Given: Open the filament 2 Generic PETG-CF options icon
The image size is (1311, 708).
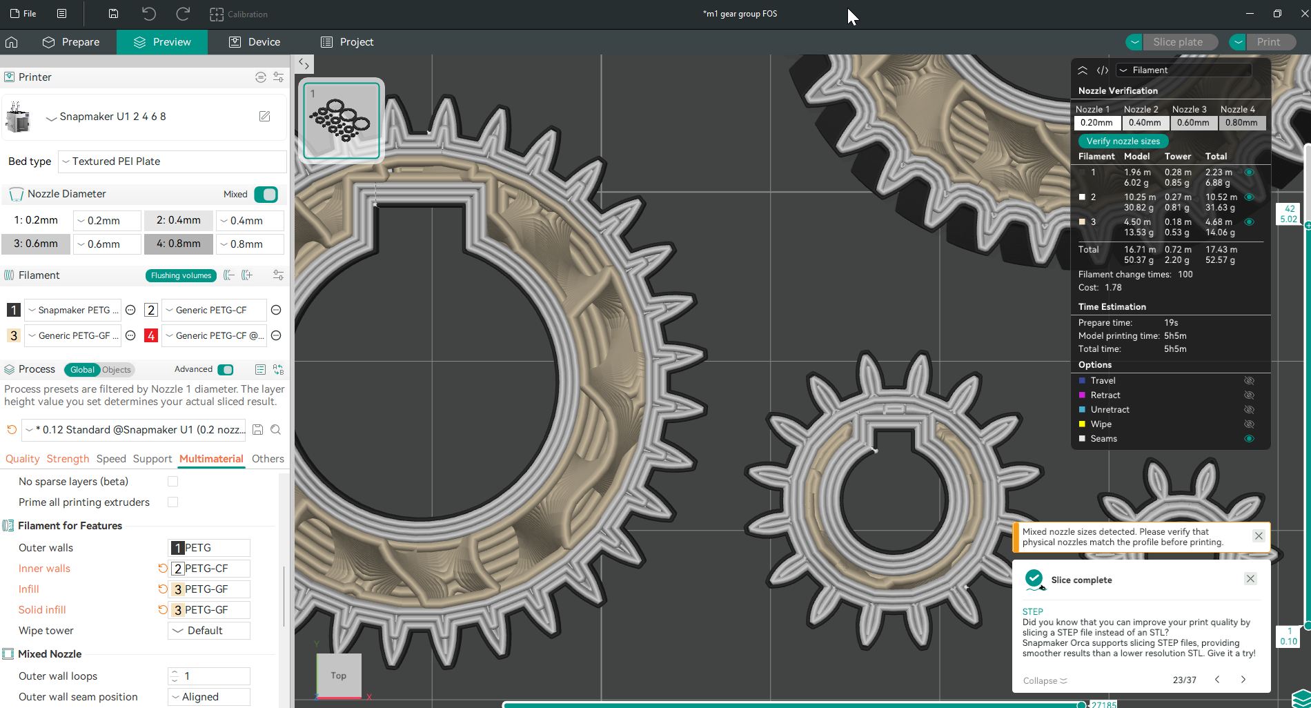Looking at the screenshot, I should pyautogui.click(x=276, y=311).
